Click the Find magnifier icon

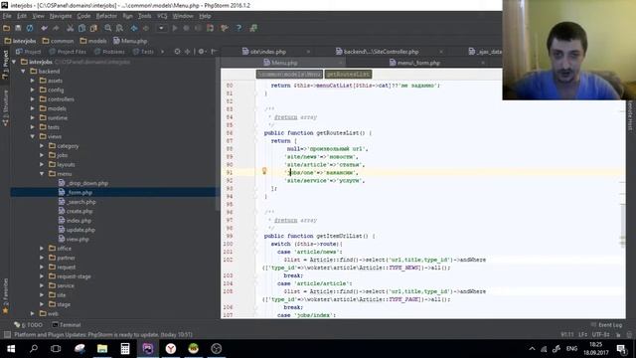108,28
